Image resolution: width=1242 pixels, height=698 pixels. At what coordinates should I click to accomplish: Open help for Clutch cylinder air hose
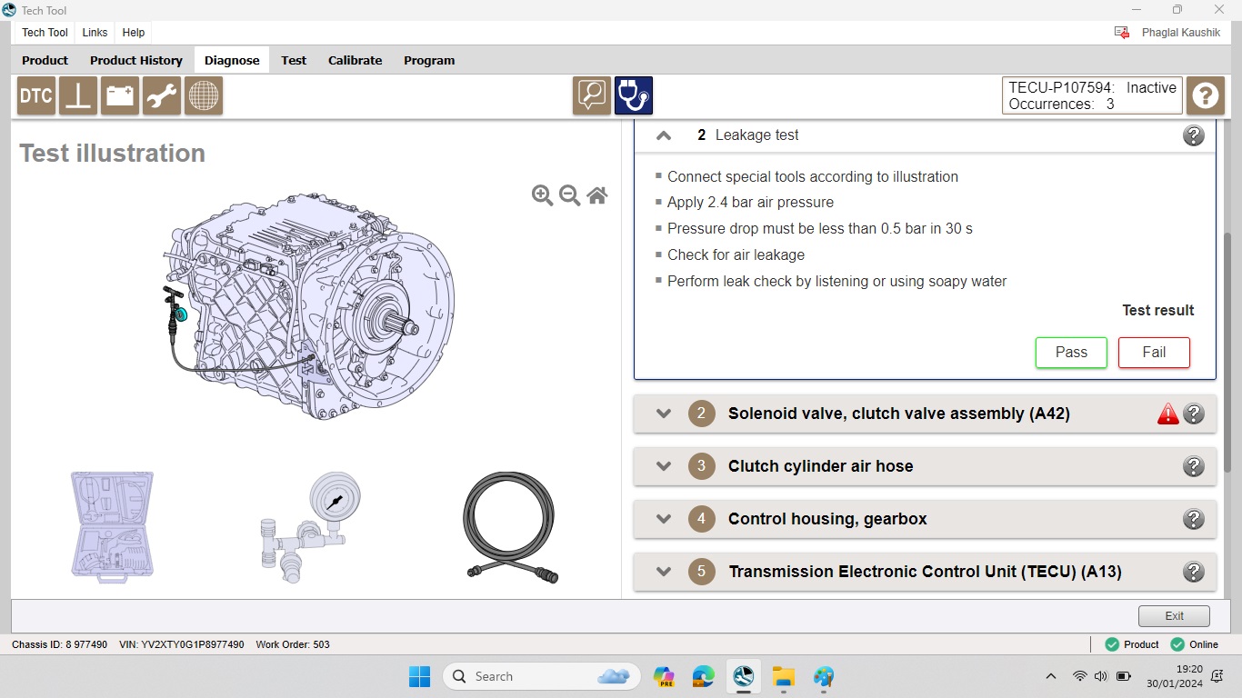pos(1194,466)
